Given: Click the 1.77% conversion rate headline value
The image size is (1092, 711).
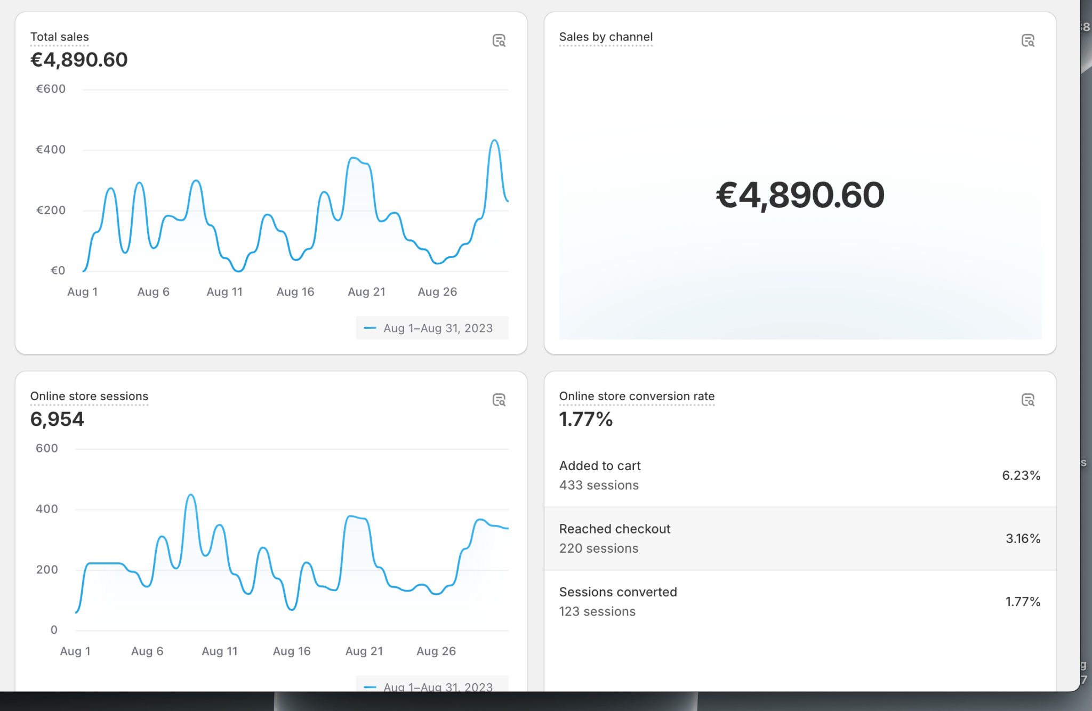Looking at the screenshot, I should [x=585, y=419].
